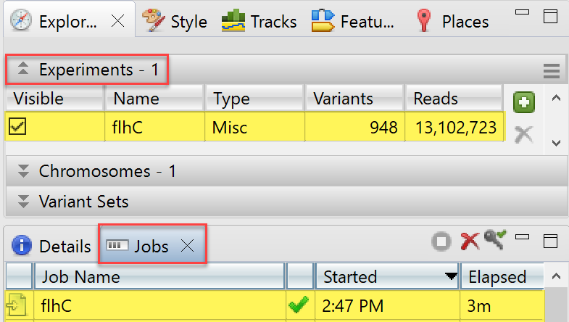Click the gray remove experiment X icon
Screen dimensions: 569x322
coord(524,133)
